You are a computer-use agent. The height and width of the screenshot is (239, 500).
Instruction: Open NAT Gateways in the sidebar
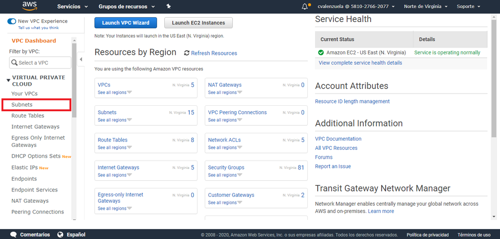30,201
